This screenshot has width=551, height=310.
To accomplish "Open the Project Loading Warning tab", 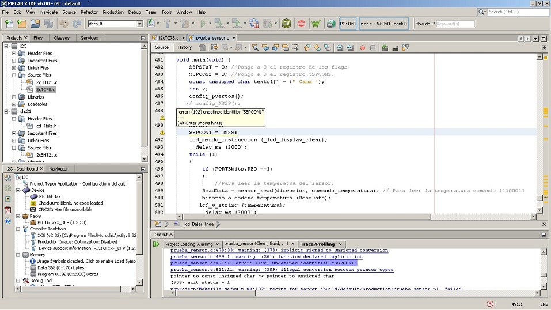I will pos(189,244).
